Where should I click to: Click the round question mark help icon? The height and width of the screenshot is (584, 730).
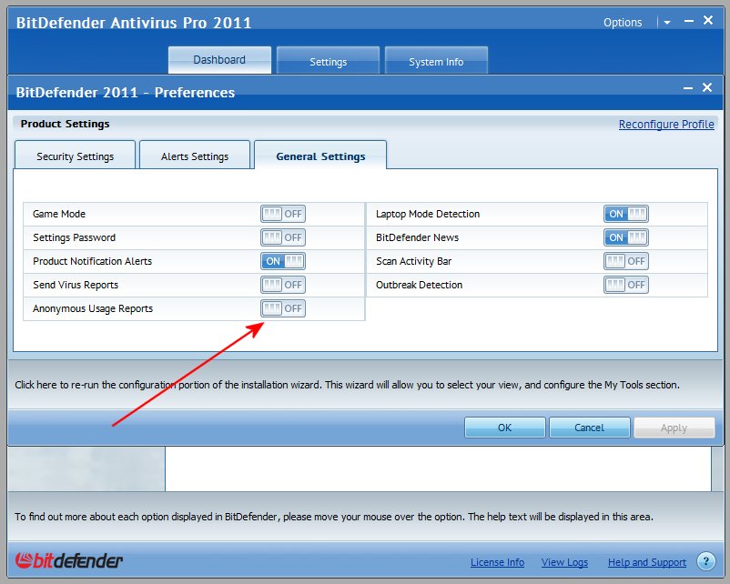(706, 561)
